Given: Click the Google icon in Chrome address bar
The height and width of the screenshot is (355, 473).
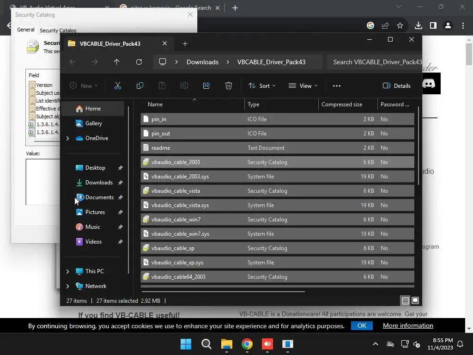Looking at the screenshot, I should coord(370,26).
